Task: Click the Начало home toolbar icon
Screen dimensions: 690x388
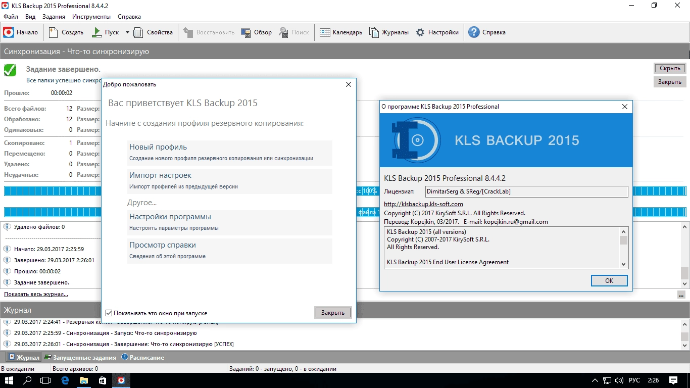Action: click(9, 32)
